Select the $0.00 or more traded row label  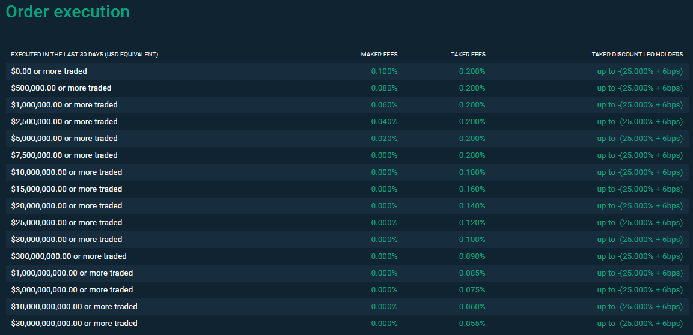pos(49,71)
